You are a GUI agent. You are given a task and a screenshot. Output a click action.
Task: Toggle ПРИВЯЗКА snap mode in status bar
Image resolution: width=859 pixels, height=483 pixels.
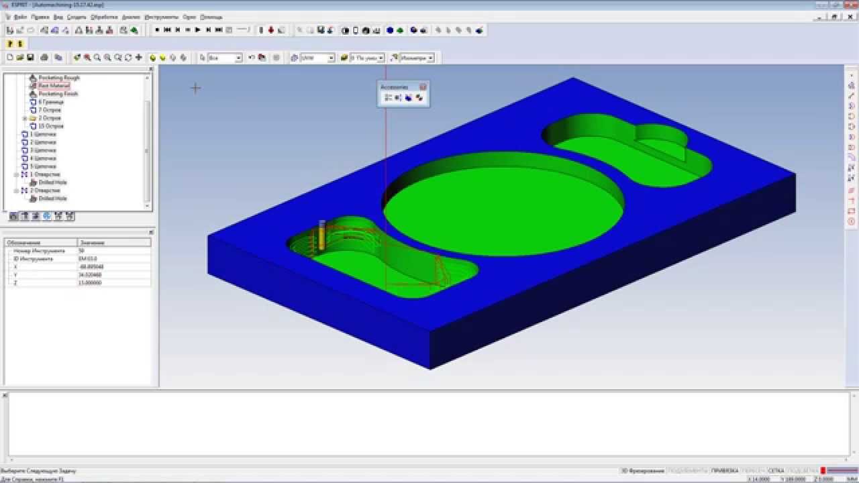pos(724,471)
